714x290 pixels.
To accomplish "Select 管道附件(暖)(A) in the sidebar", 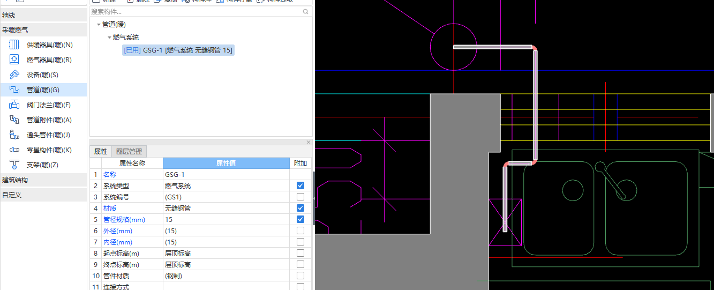I will point(43,120).
